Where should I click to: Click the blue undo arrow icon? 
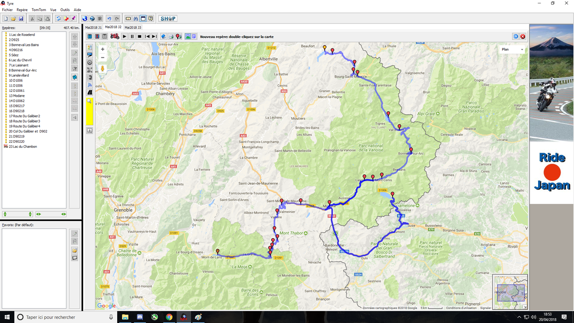click(109, 19)
